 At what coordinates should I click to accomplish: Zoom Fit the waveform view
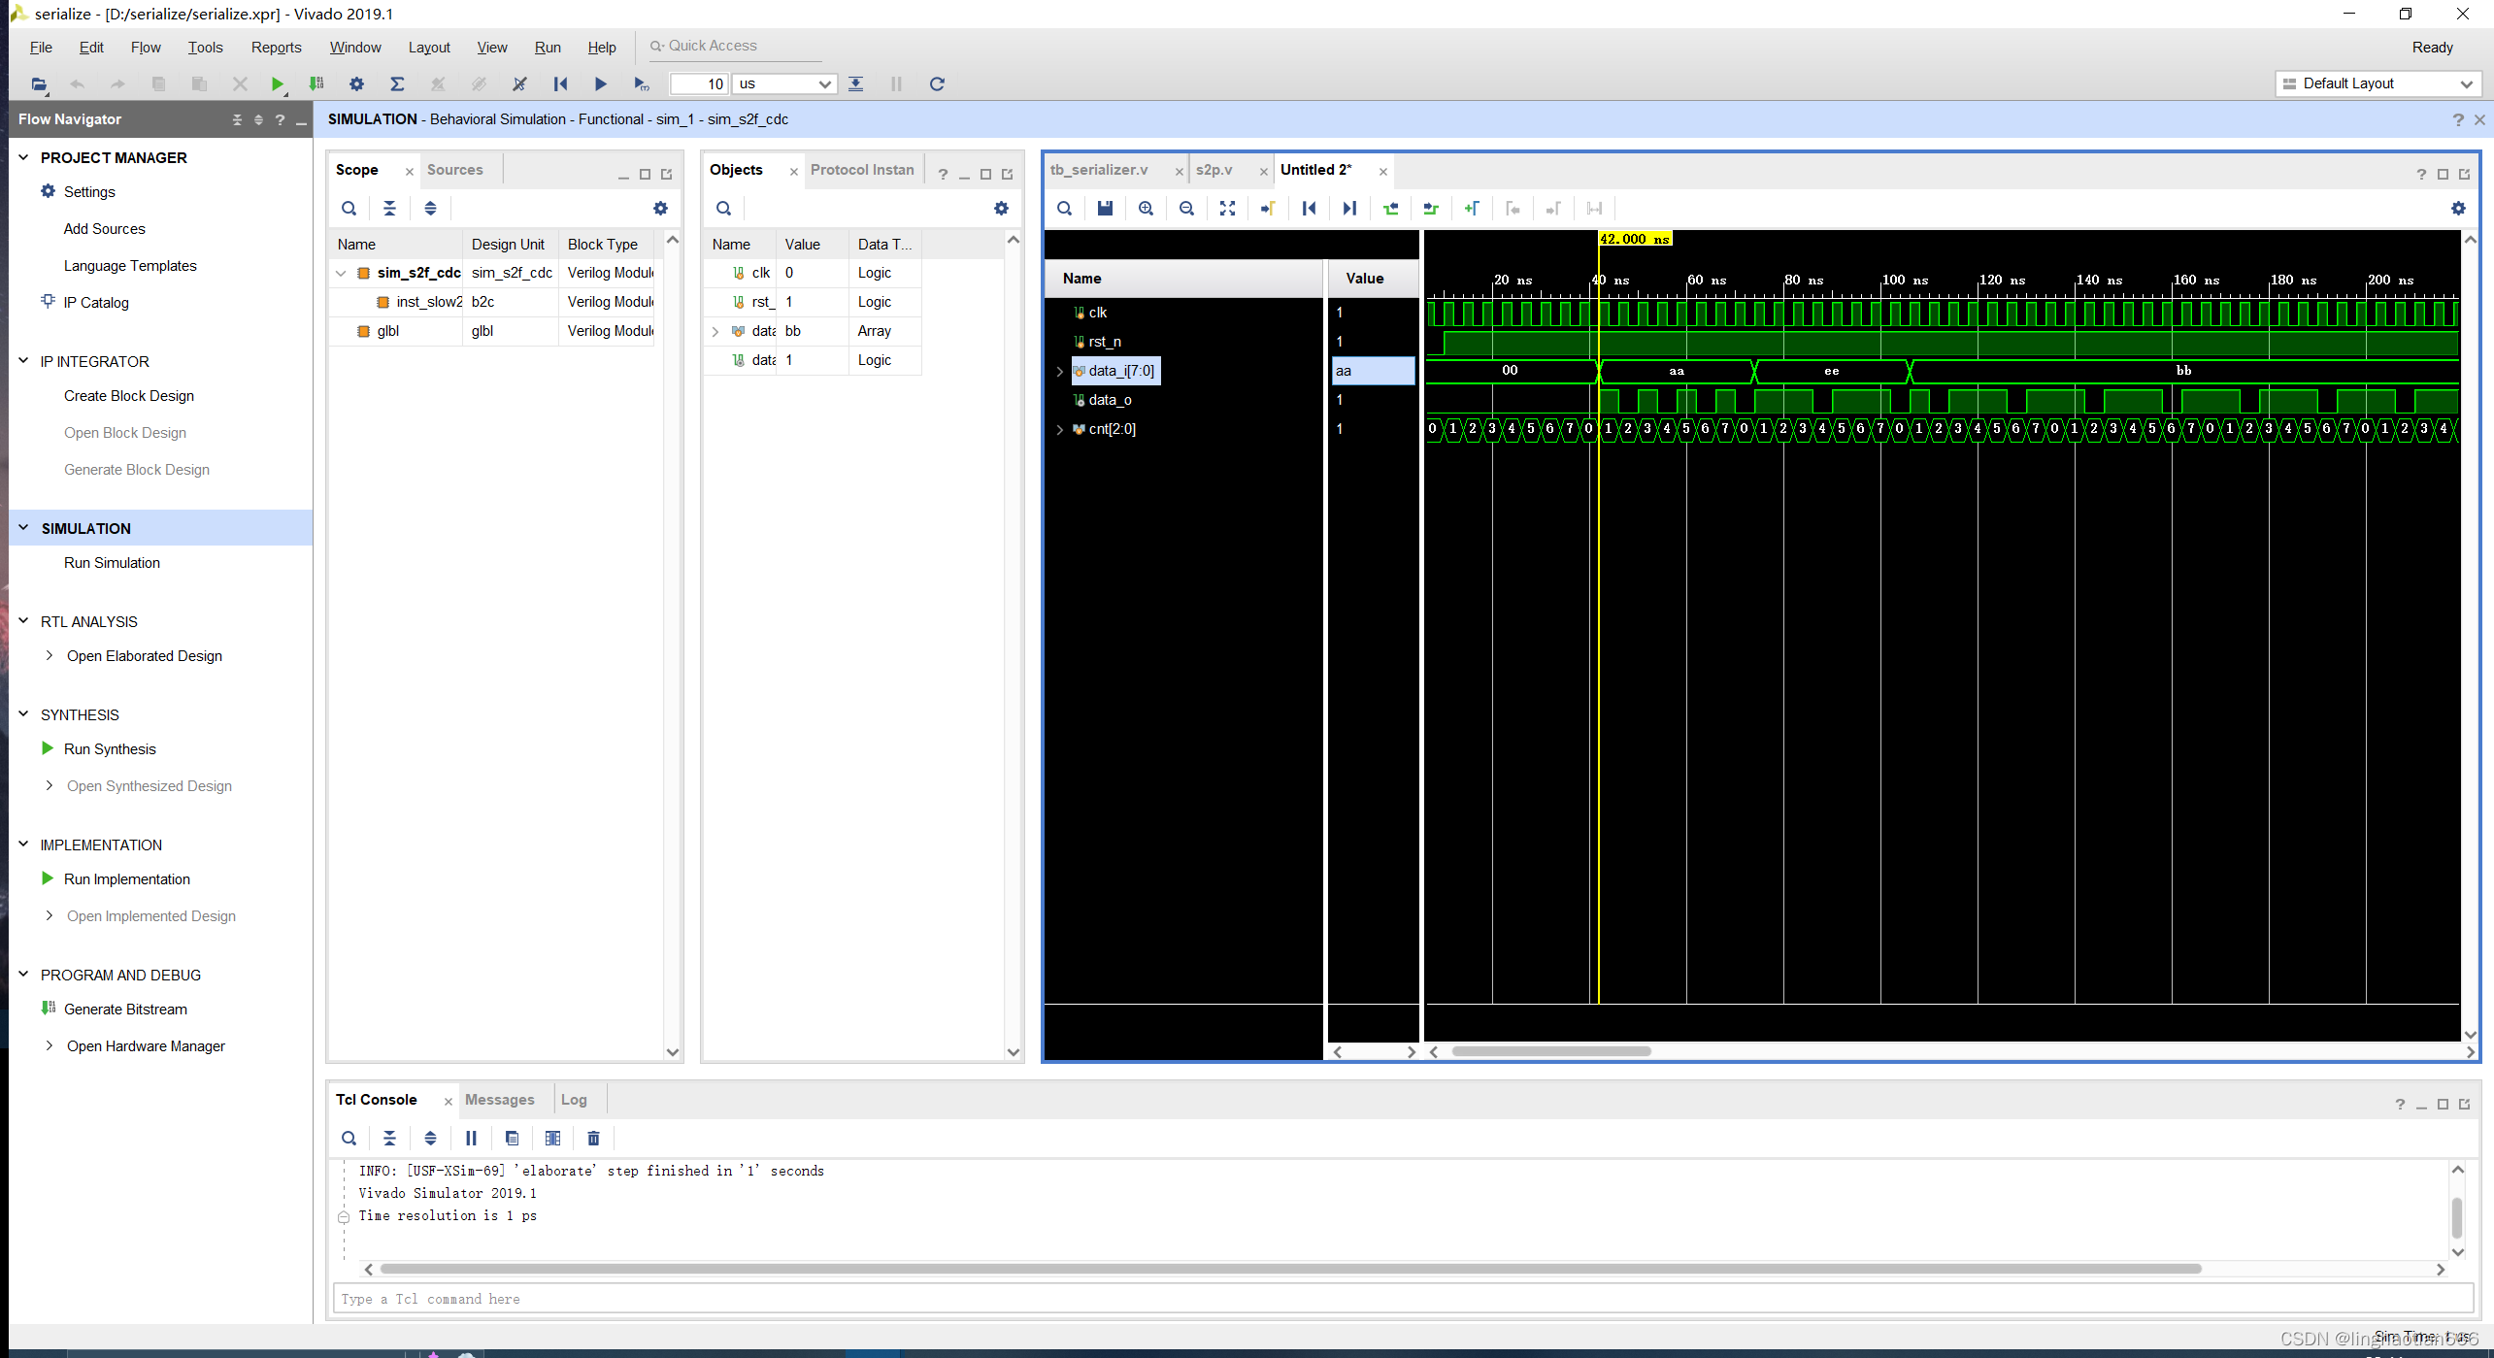1227,208
